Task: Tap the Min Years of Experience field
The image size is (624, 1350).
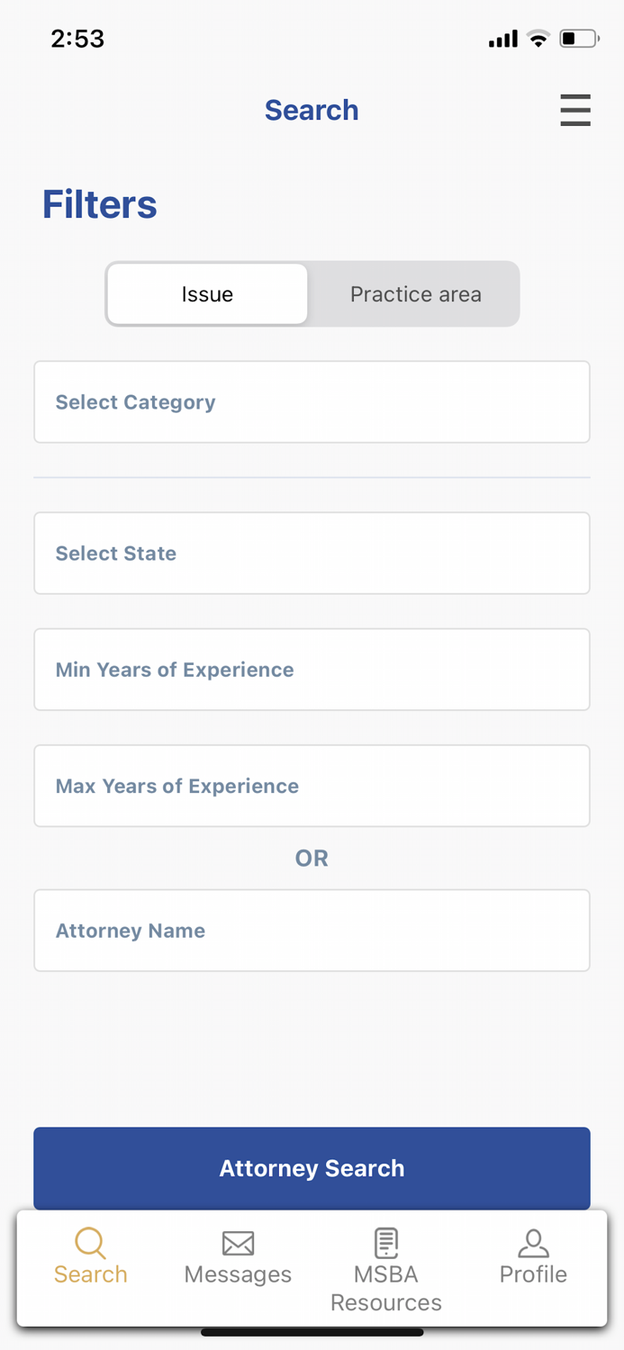Action: [x=312, y=670]
